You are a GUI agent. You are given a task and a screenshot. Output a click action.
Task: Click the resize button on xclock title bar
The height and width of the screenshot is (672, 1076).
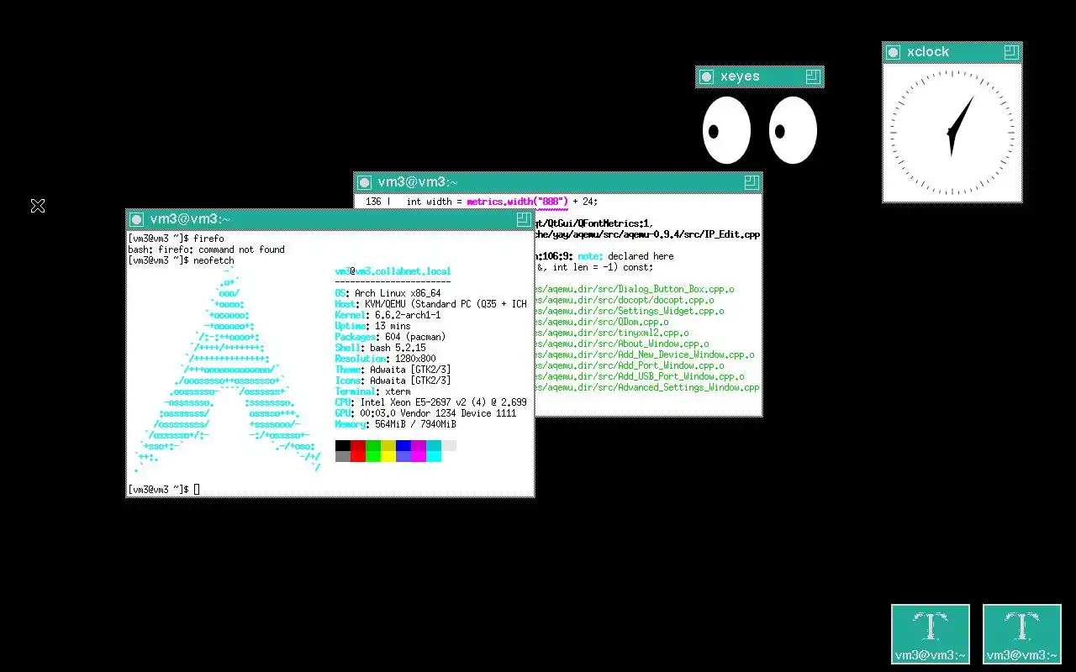point(1011,52)
